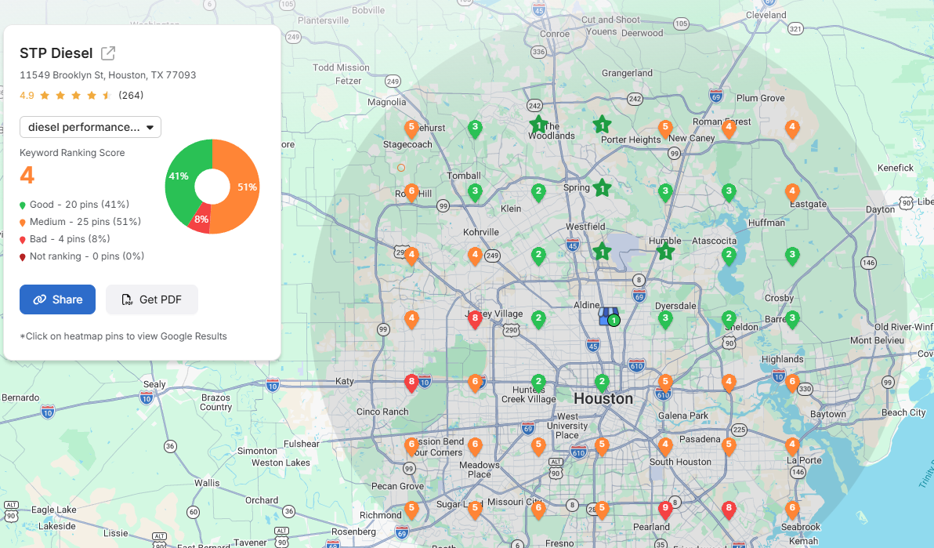
Task: Click the green 2 pin above Hunters Creek Village
Action: click(x=538, y=383)
